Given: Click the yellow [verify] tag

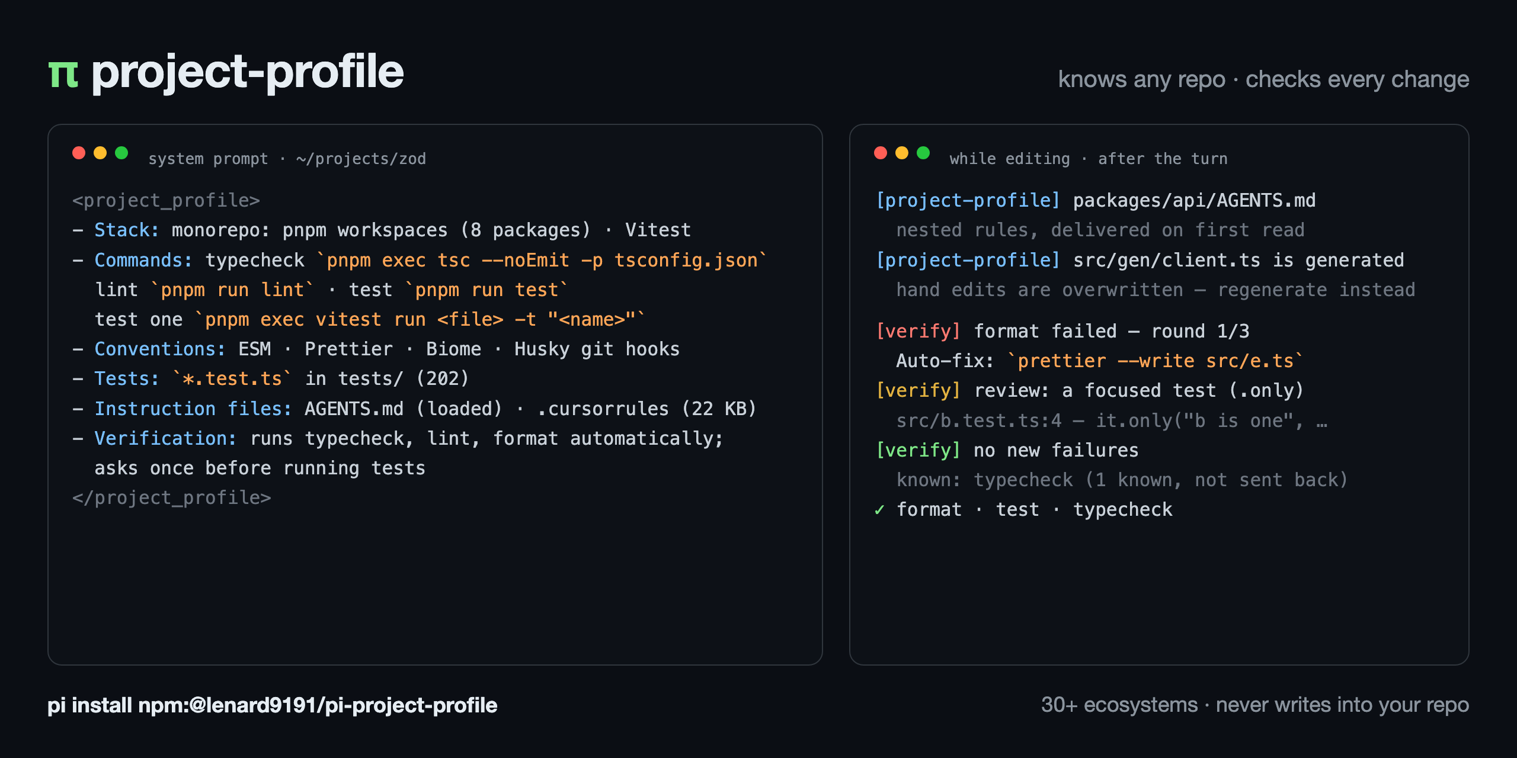Looking at the screenshot, I should 918,391.
